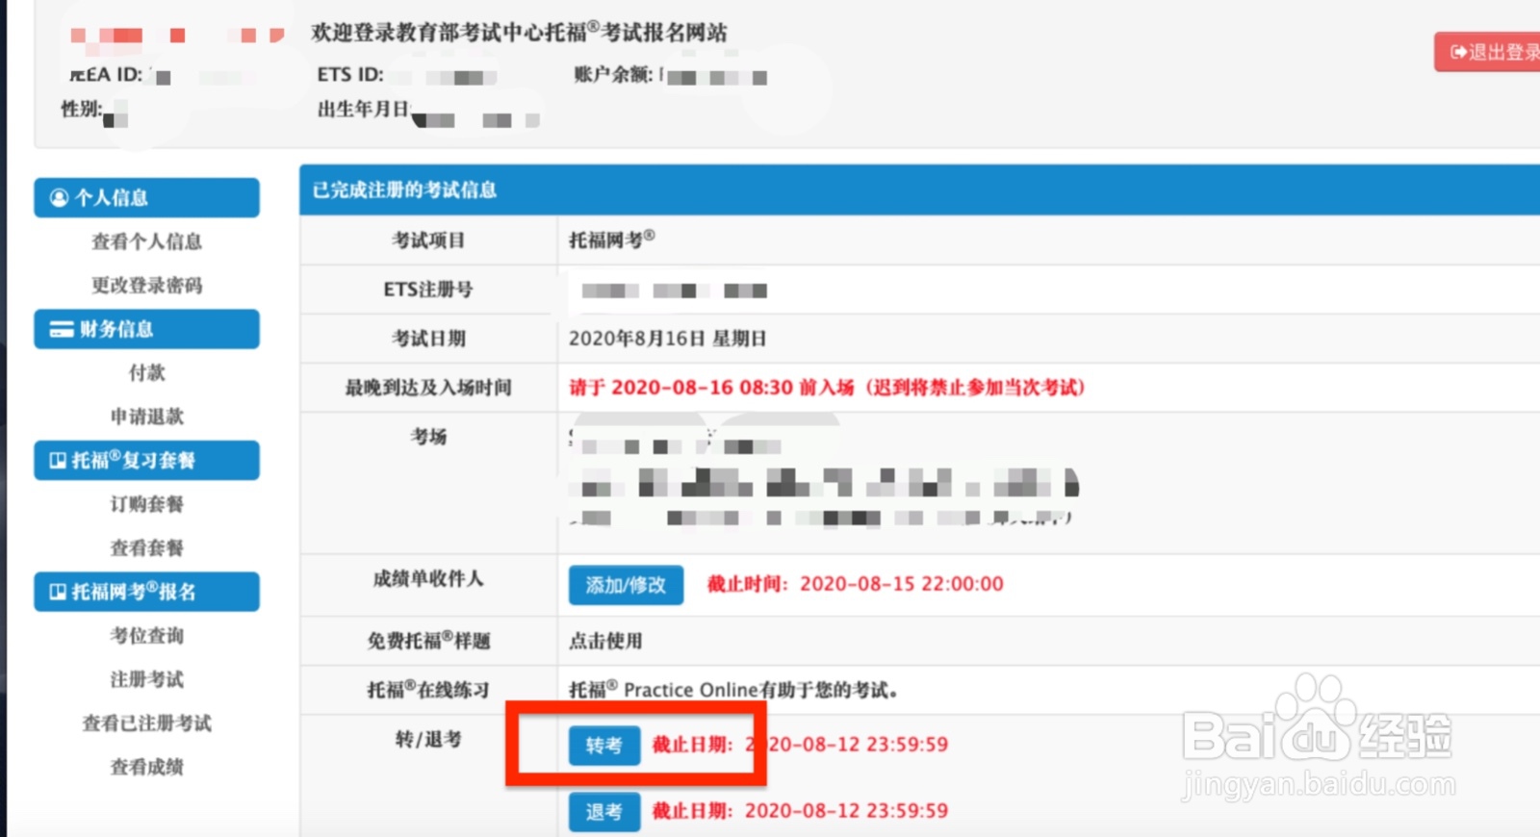Open 查看已注册考试 in the sidebar
1540x837 pixels.
click(x=146, y=723)
